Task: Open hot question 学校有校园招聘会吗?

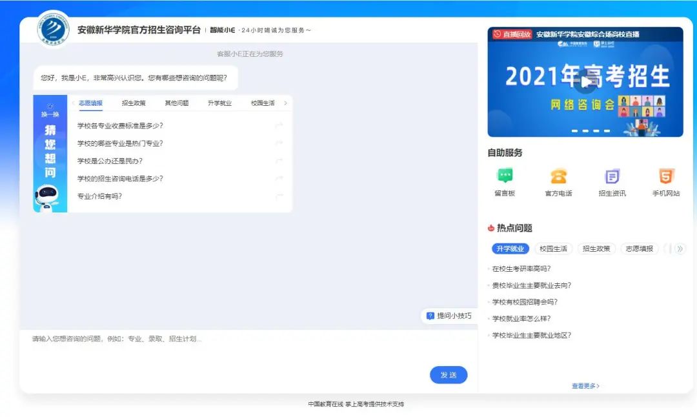Action: (x=525, y=302)
